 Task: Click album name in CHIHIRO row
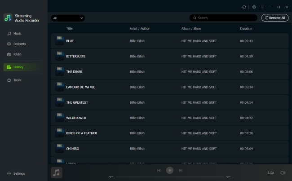click(199, 149)
